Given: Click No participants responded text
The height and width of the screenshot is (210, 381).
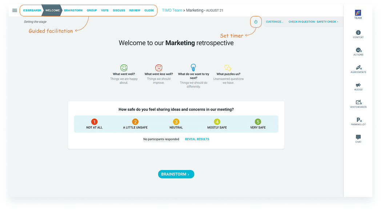Looking at the screenshot, I should (161, 139).
